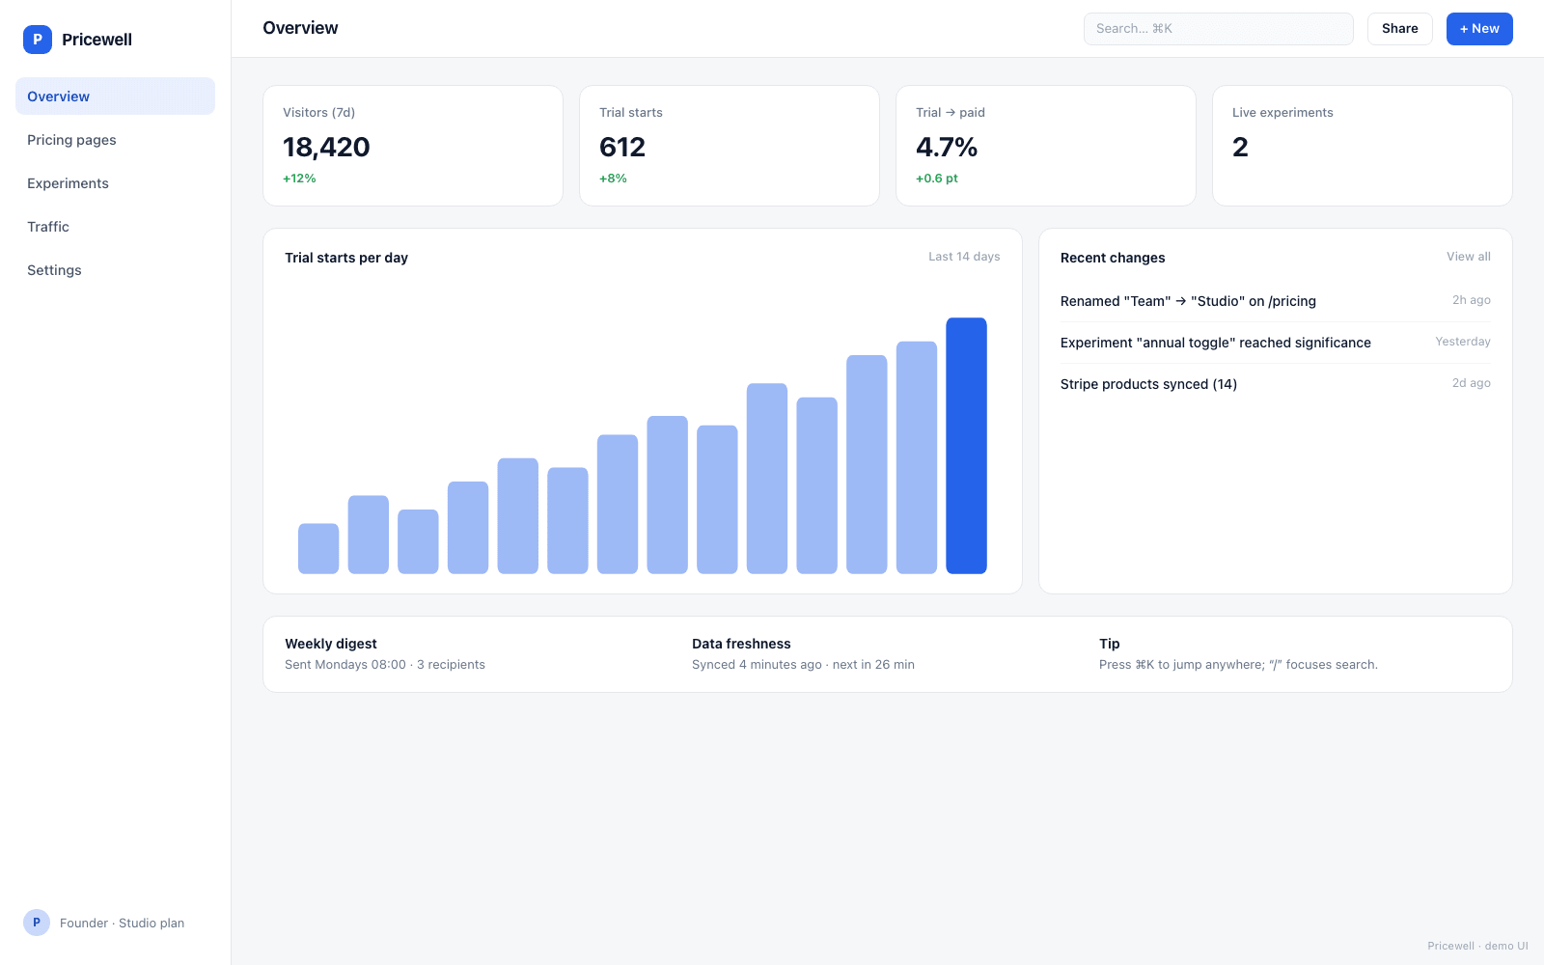The image size is (1544, 965).
Task: Click the Tip heading
Action: [x=1110, y=644]
